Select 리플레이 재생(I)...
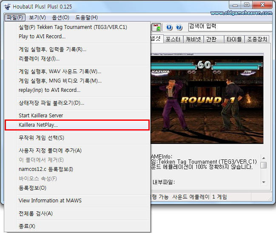Viewport: 276px width, 233px height. [77, 59]
